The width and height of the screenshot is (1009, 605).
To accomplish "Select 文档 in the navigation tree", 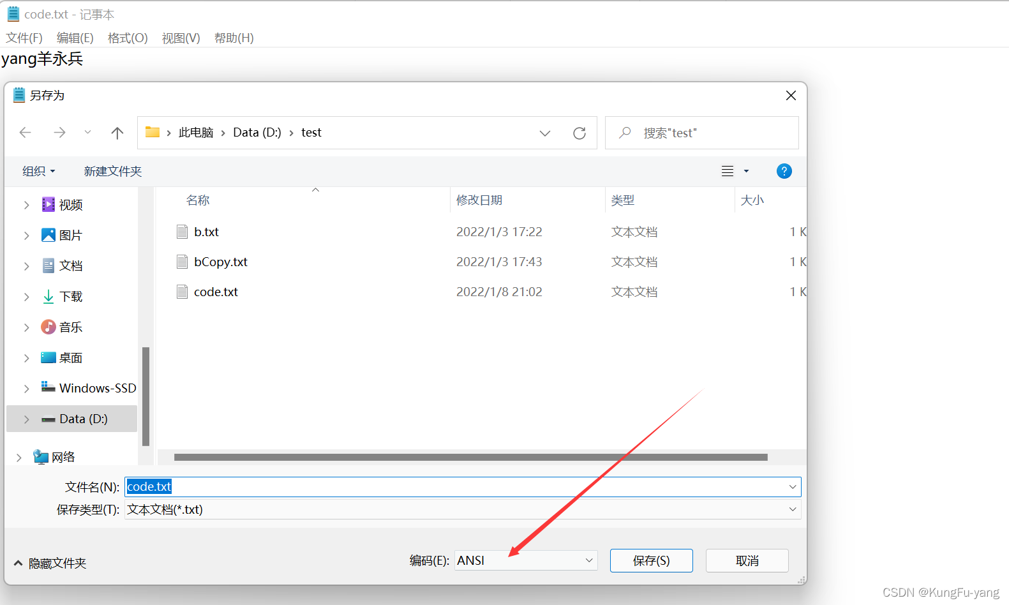I will pos(71,266).
